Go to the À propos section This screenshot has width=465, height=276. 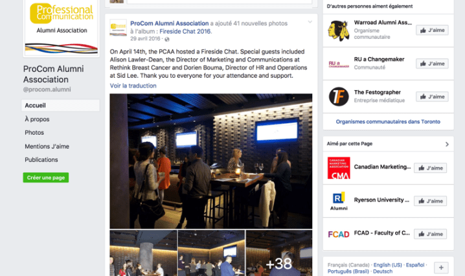coord(37,119)
